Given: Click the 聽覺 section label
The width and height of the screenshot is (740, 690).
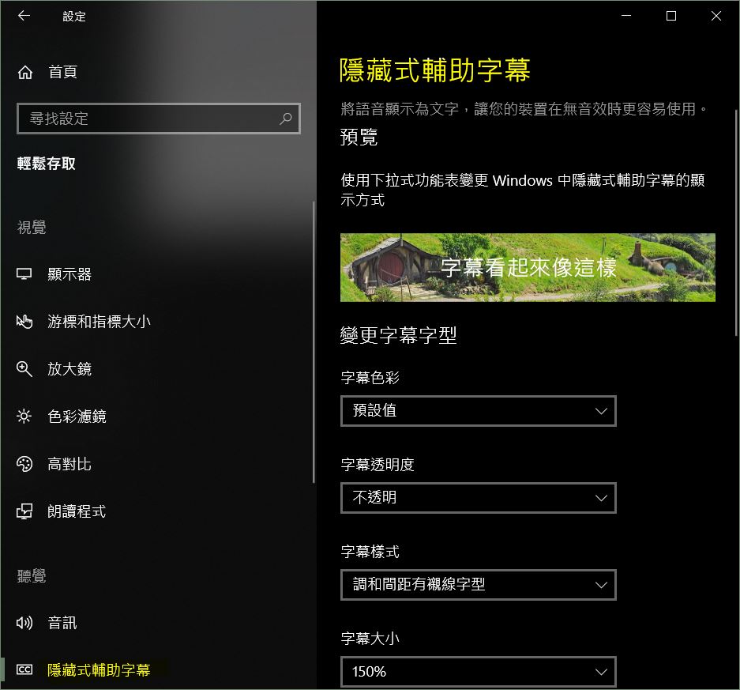Looking at the screenshot, I should (32, 576).
